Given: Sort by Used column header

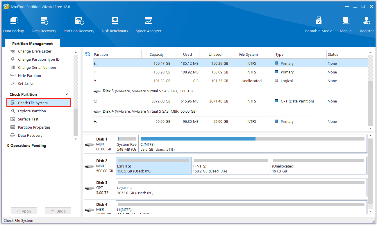Looking at the screenshot, I should click(187, 55).
